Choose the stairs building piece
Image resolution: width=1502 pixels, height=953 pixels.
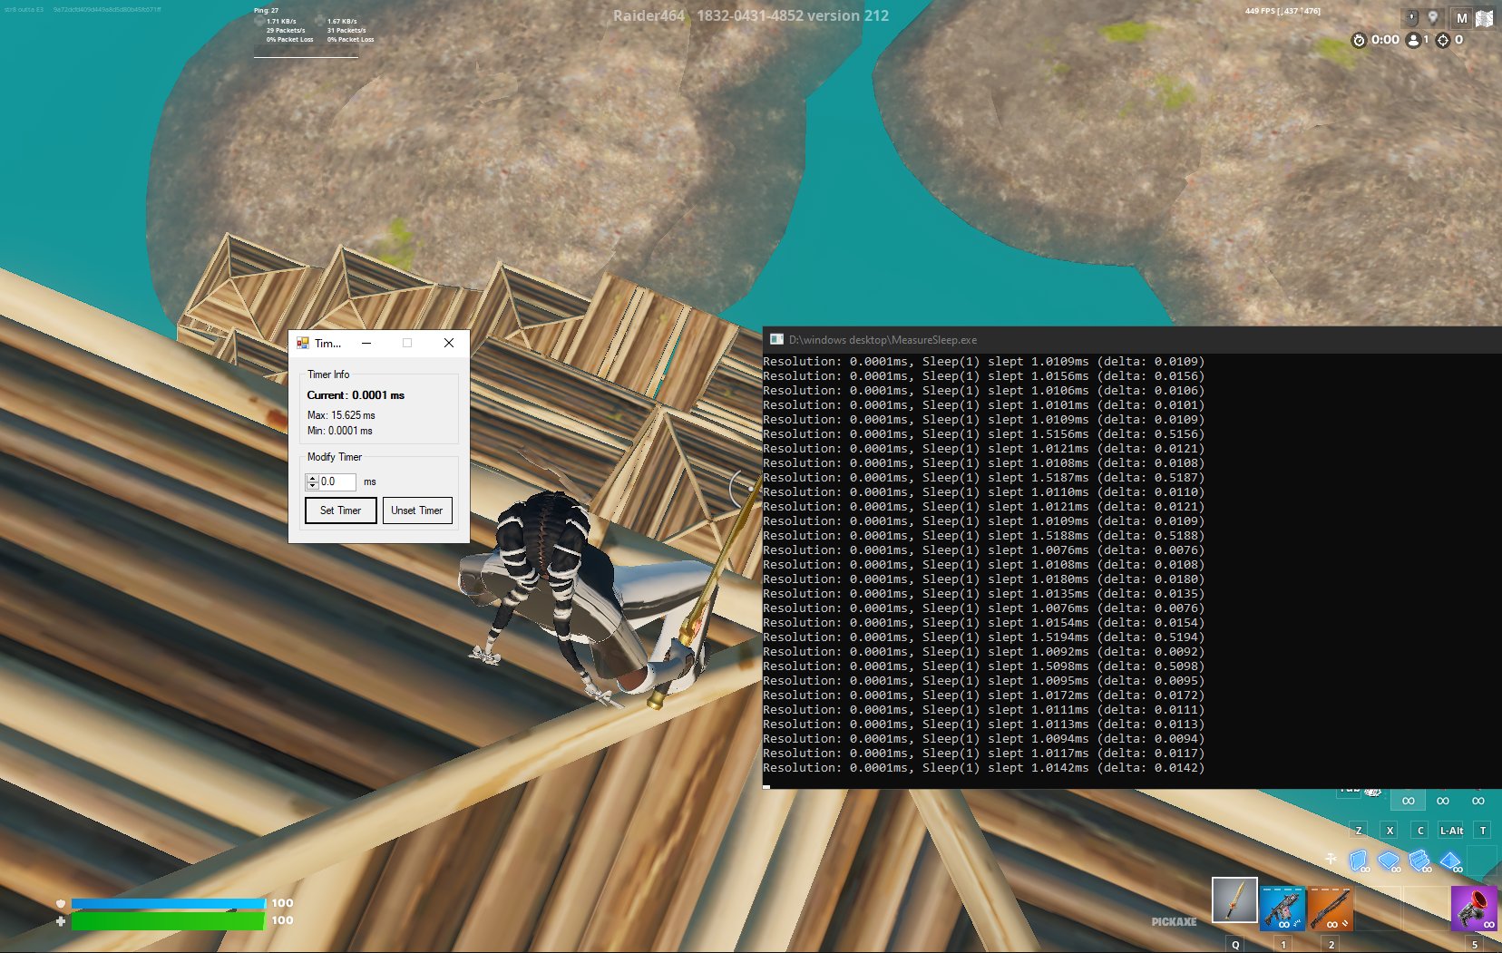[1420, 860]
